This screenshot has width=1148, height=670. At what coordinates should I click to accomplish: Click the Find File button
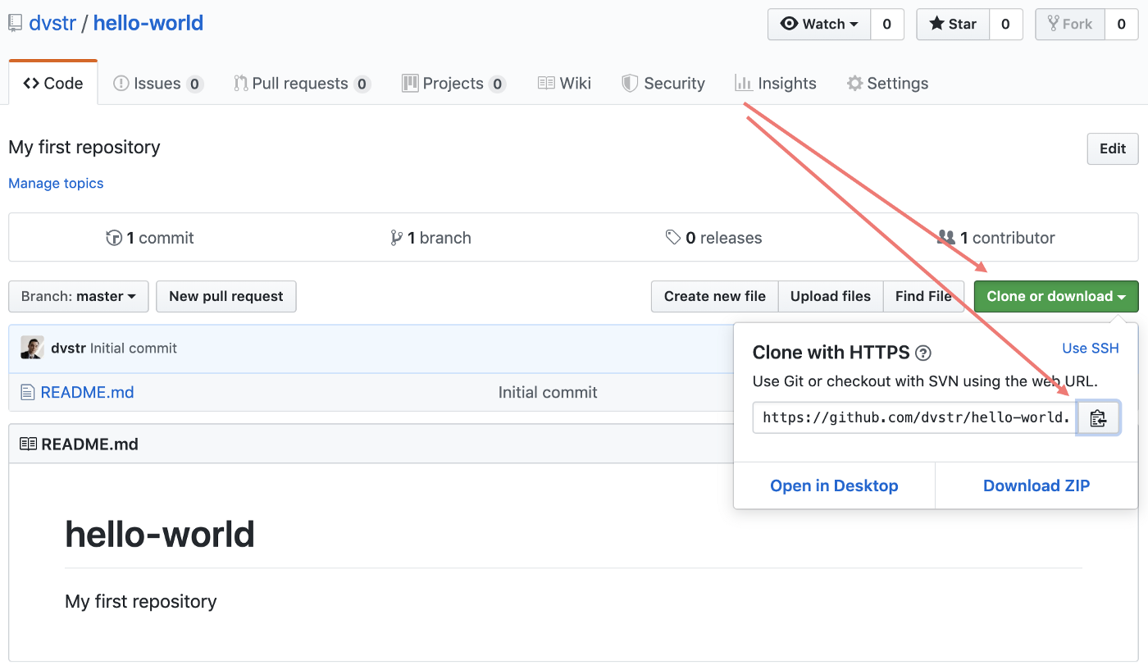924,296
